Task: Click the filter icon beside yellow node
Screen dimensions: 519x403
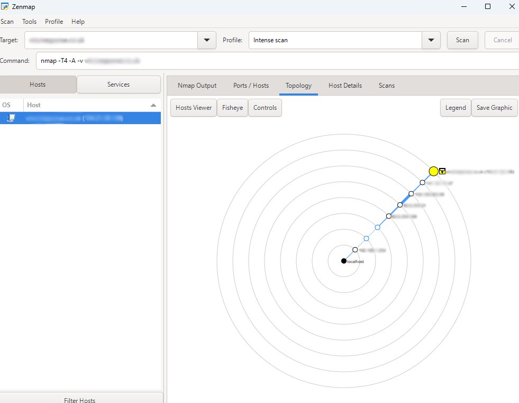Action: coord(442,171)
